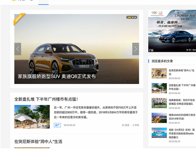Open sidebar link 海南4000亿的招商引资项目
Screen dimensions: 196x151
pyautogui.click(x=182, y=117)
